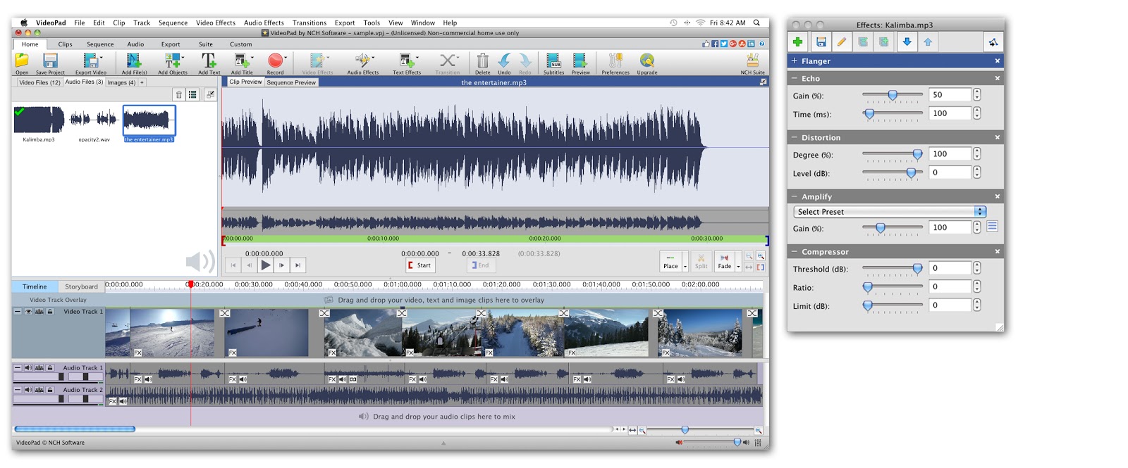Viewport: 1128px width, 468px height.
Task: Click the Add Objects icon
Action: (172, 61)
